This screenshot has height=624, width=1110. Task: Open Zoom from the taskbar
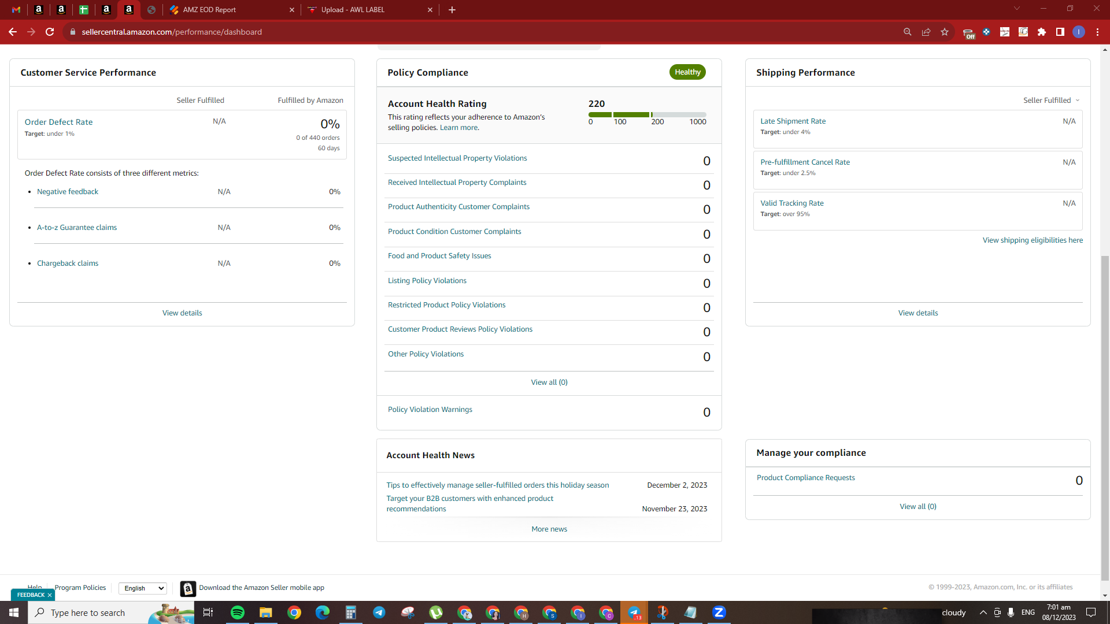pyautogui.click(x=719, y=612)
